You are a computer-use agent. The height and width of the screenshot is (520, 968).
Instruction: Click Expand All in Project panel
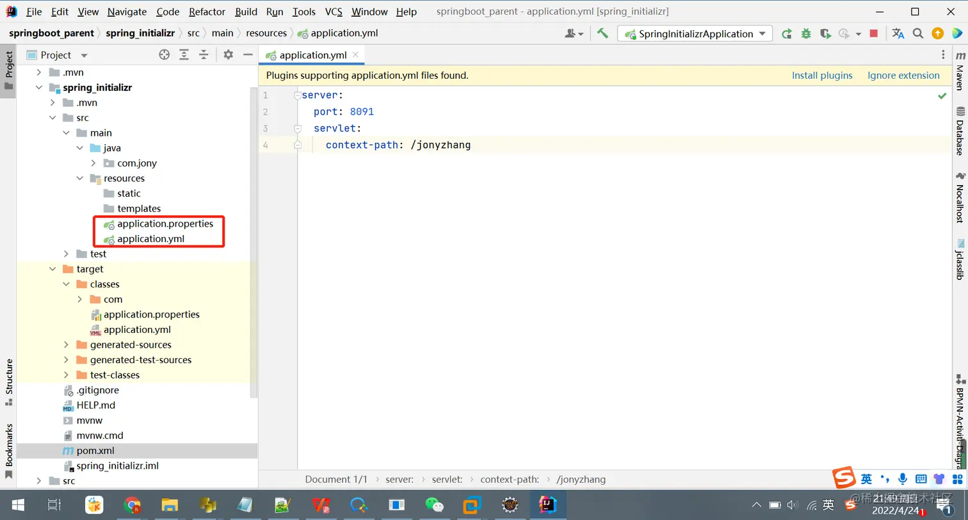[x=184, y=55]
